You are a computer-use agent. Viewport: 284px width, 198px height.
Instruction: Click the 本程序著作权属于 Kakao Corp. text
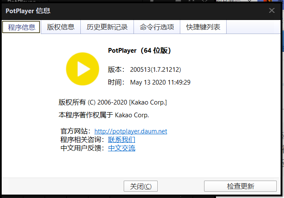[x=104, y=115]
